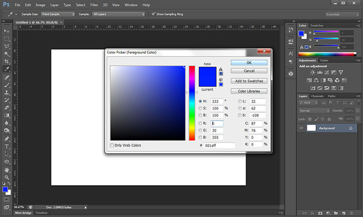Open the Normal blend mode dropdown
363x217 pixels.
(x=314, y=111)
